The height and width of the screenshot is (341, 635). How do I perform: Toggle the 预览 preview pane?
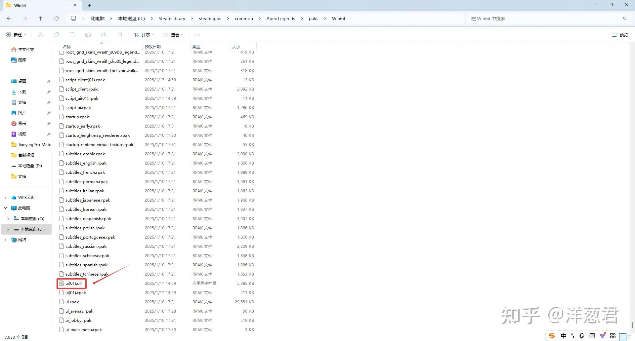coord(620,35)
